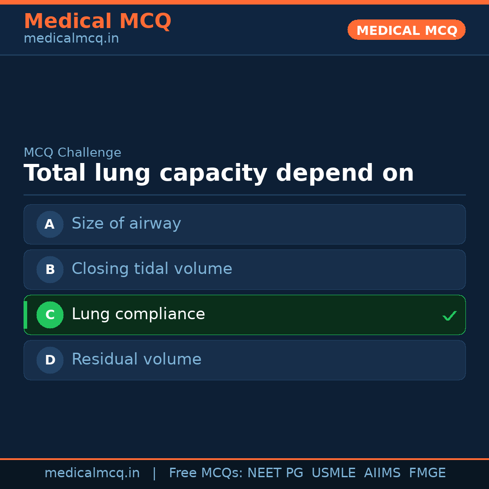
Task: Click the orange MEDICAL MCQ badge
Action: pyautogui.click(x=406, y=30)
